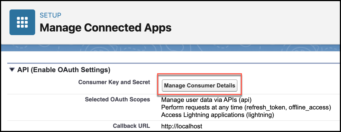The height and width of the screenshot is (132, 341).
Task: Click the (api) scope identifier text
Action: click(x=248, y=100)
